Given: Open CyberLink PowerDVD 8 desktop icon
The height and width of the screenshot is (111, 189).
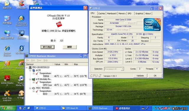Looking at the screenshot, I should click(22, 21).
